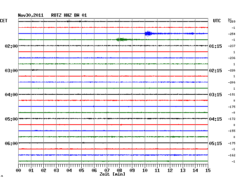Click the DC offset value -237
This screenshot has width=237, height=180.
point(232,46)
